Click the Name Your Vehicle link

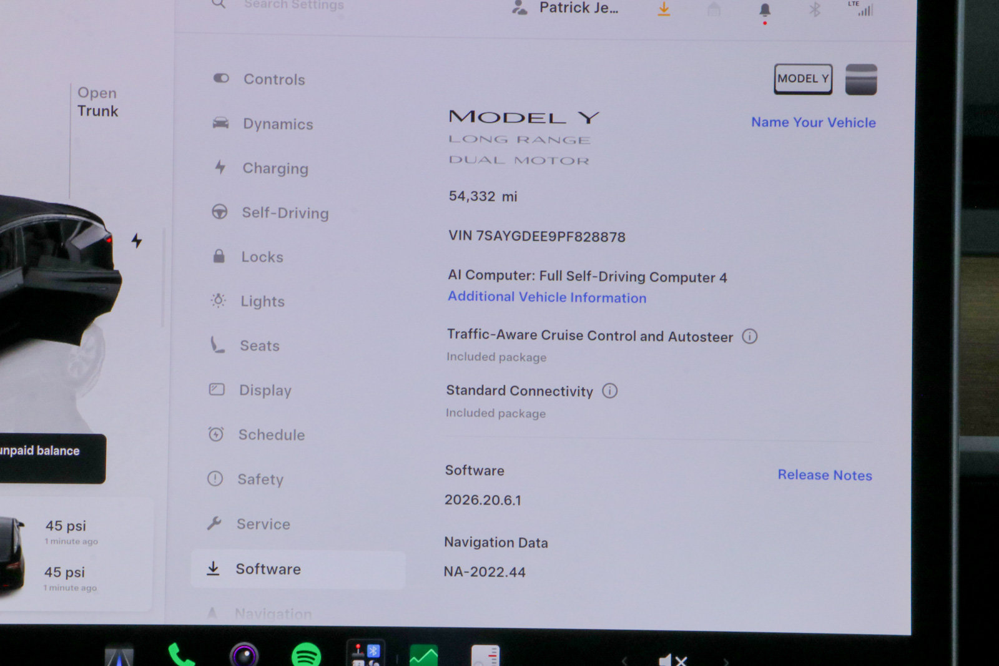point(813,122)
